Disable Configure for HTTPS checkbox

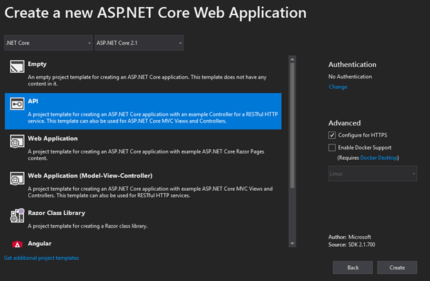[x=332, y=134]
